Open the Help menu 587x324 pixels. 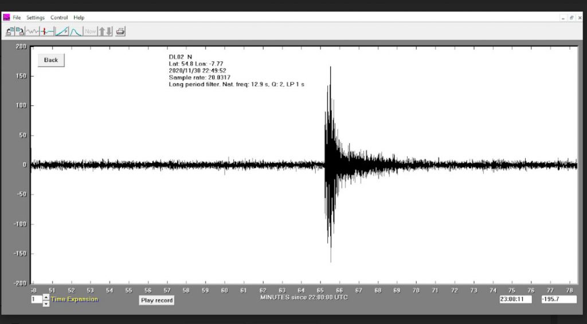pyautogui.click(x=79, y=18)
